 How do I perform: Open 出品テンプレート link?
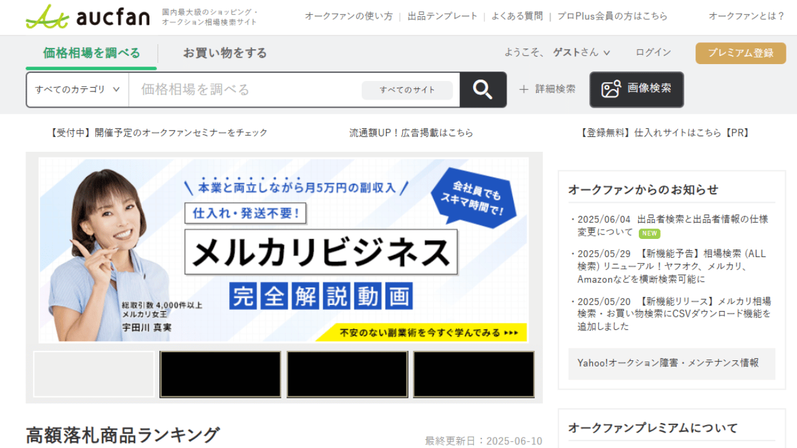pos(443,16)
